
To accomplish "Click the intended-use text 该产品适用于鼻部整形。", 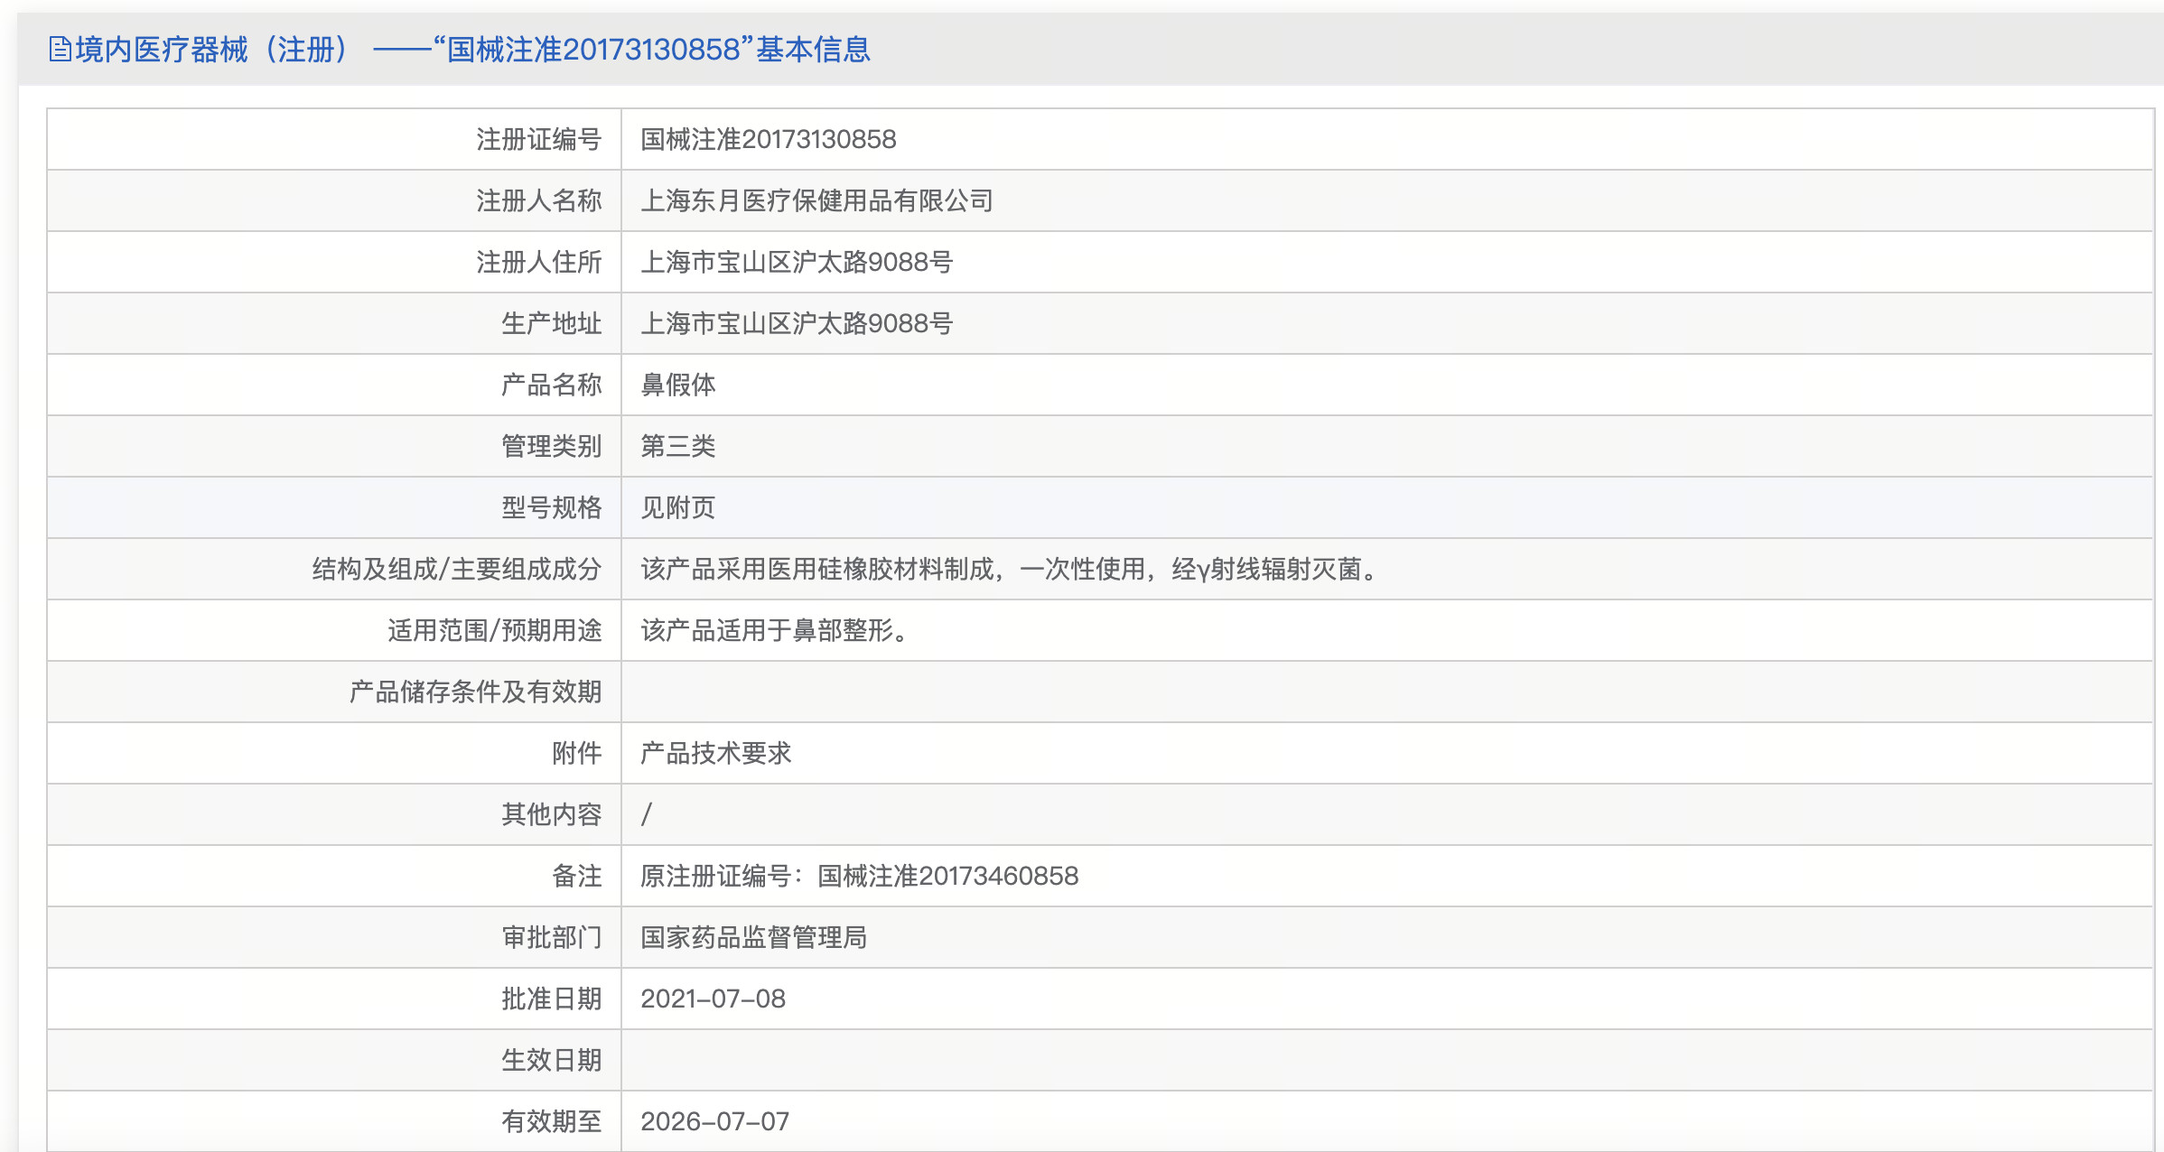I will 775,630.
